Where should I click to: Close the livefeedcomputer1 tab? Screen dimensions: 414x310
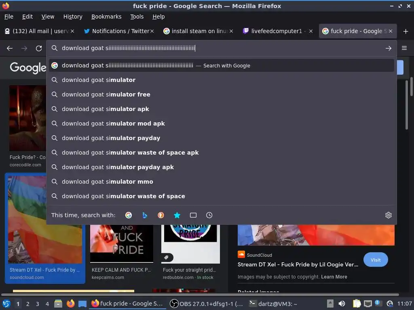point(311,31)
